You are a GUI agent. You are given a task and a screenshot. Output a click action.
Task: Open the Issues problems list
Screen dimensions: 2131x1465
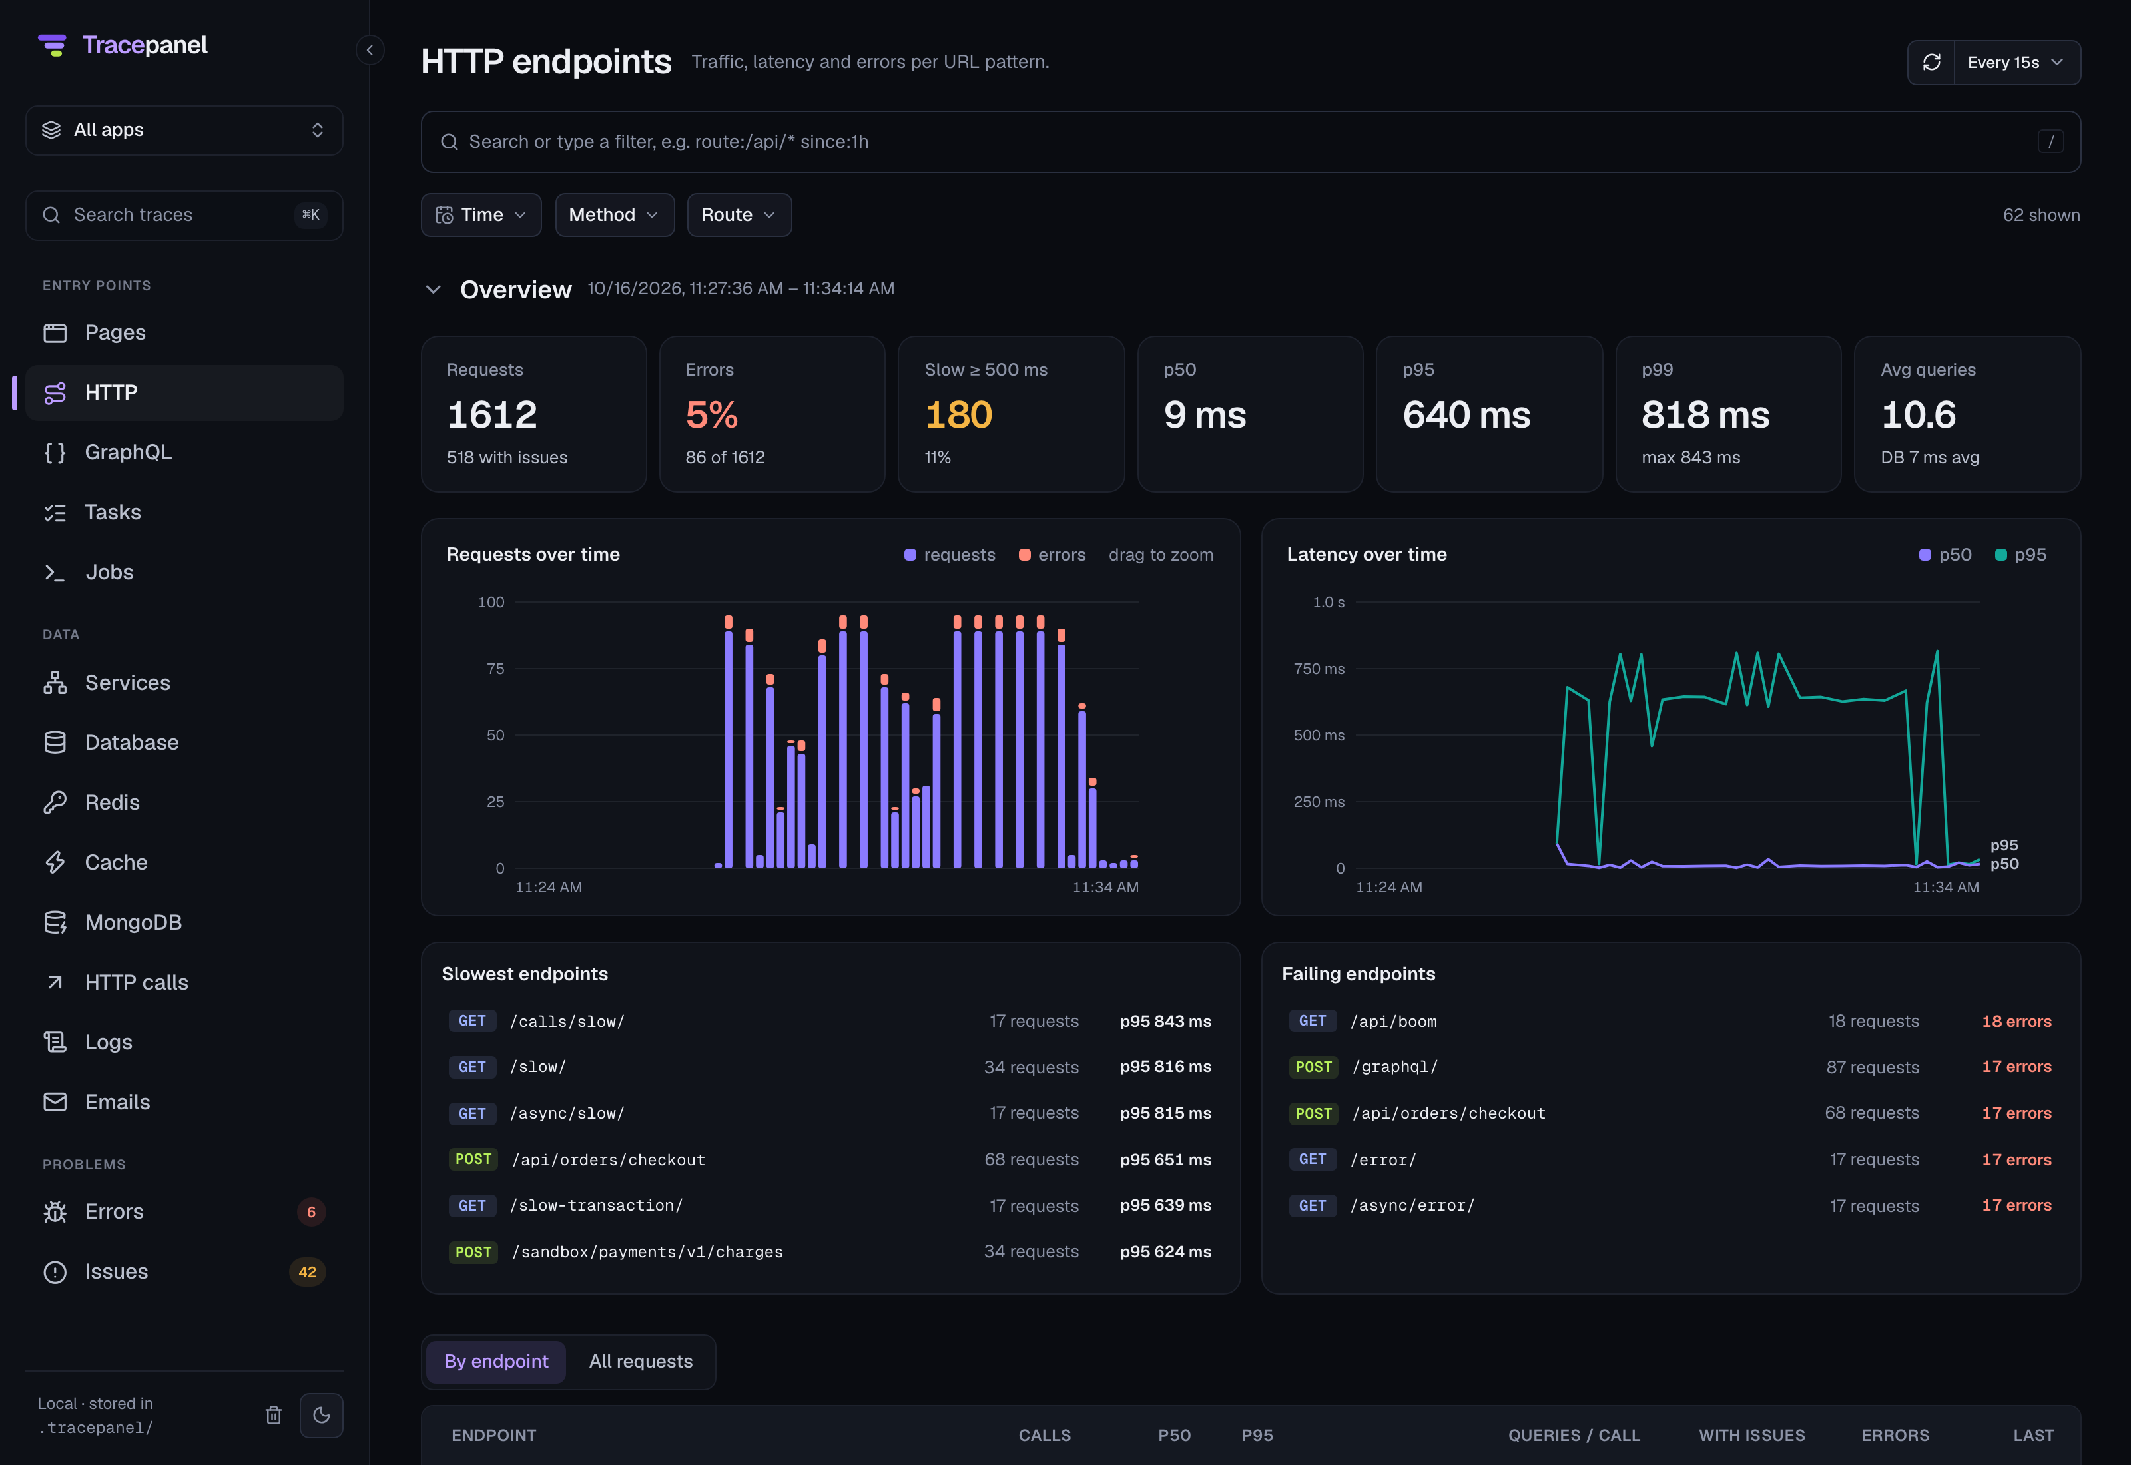(x=184, y=1271)
